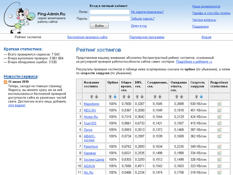Open detailed statistics chart icon for Hoster.Ru
This screenshot has height=175, width=233.
[x=219, y=117]
